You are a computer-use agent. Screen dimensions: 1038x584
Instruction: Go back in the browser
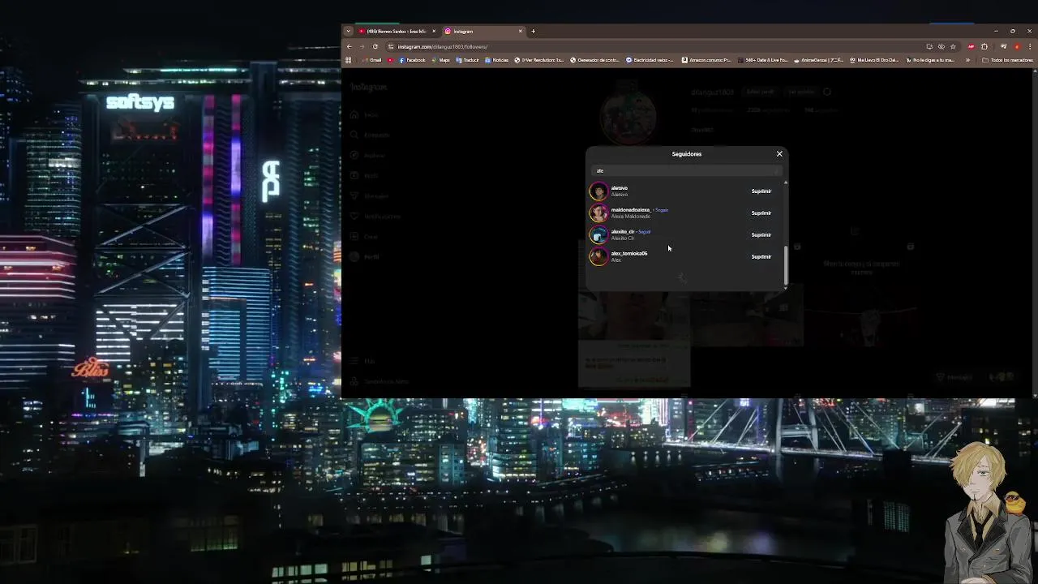[x=350, y=46]
